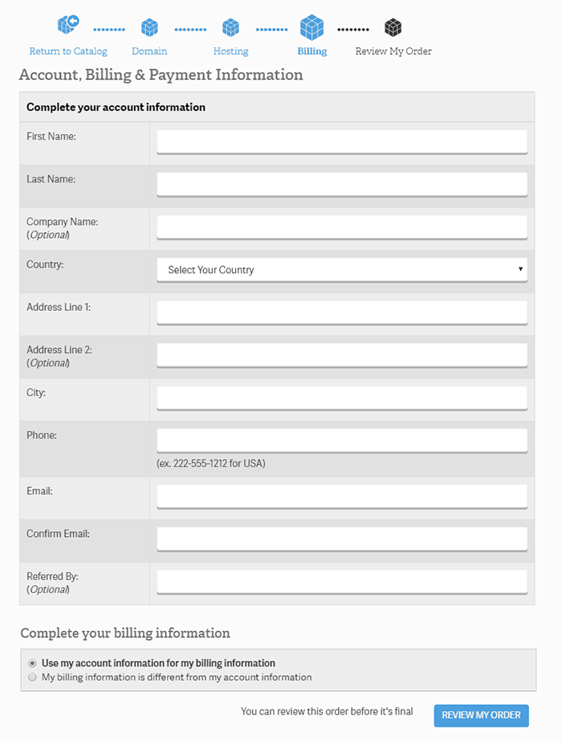Click into the First Name field
Image resolution: width=562 pixels, height=741 pixels.
[342, 141]
